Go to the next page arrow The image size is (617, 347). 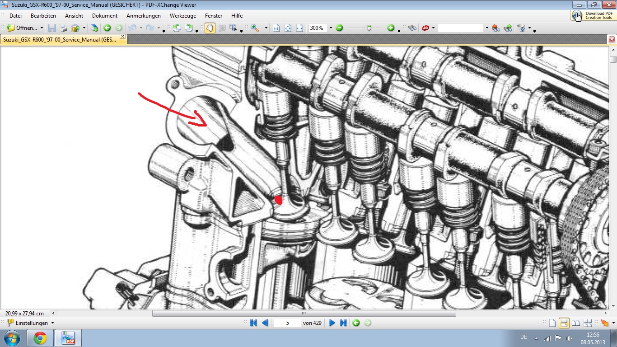(x=332, y=323)
